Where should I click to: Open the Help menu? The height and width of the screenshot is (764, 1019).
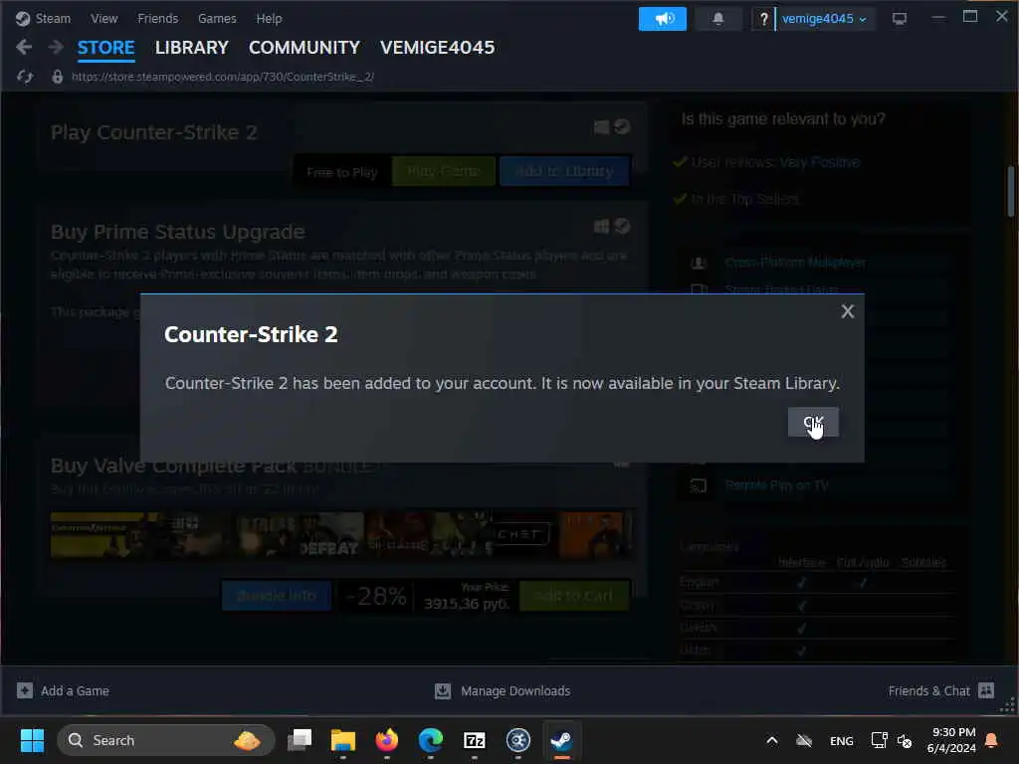(x=269, y=18)
